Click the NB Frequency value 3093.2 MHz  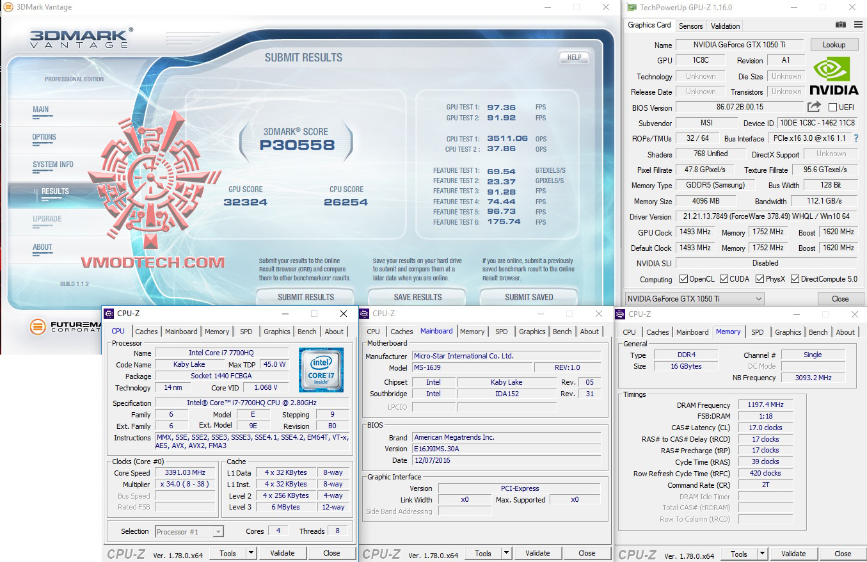tap(813, 378)
